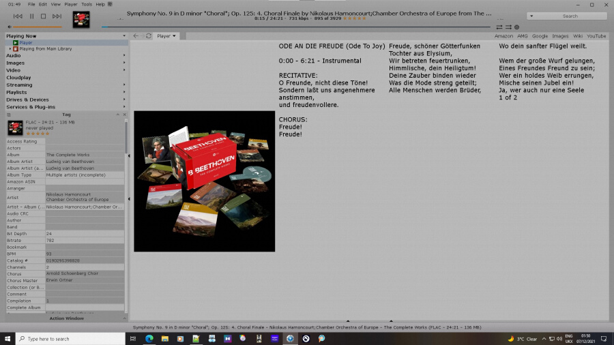Open the YouTube link
The height and width of the screenshot is (345, 614).
point(596,36)
